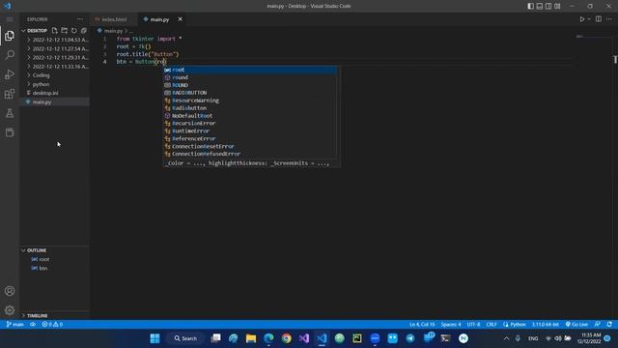The image size is (618, 348).
Task: Close the main.py editor tab
Action: pyautogui.click(x=181, y=19)
